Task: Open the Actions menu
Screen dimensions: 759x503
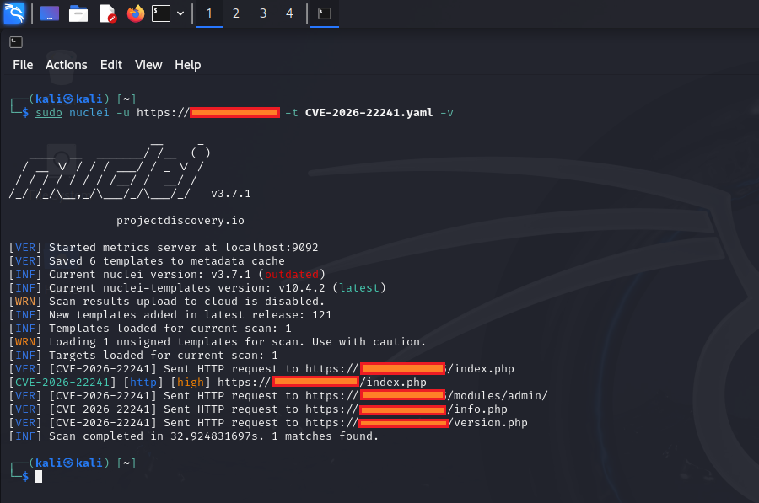Action: tap(66, 64)
